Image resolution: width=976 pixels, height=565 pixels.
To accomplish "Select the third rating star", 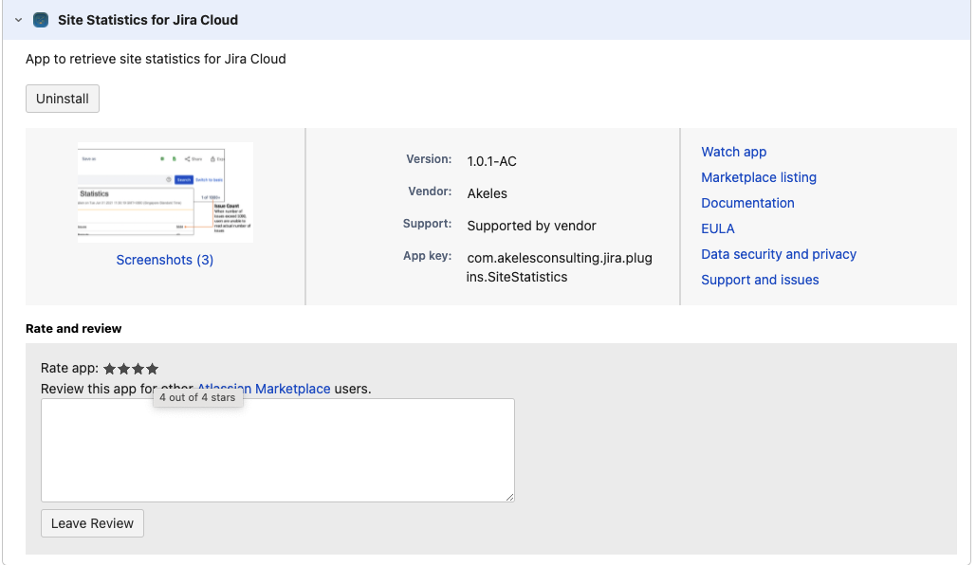I will (x=138, y=369).
